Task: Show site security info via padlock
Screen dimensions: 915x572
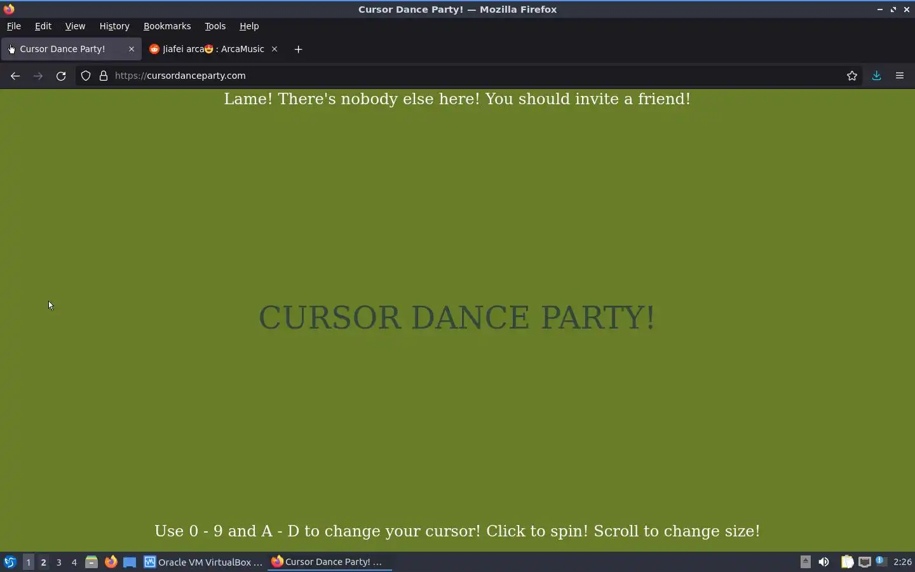Action: (x=104, y=76)
